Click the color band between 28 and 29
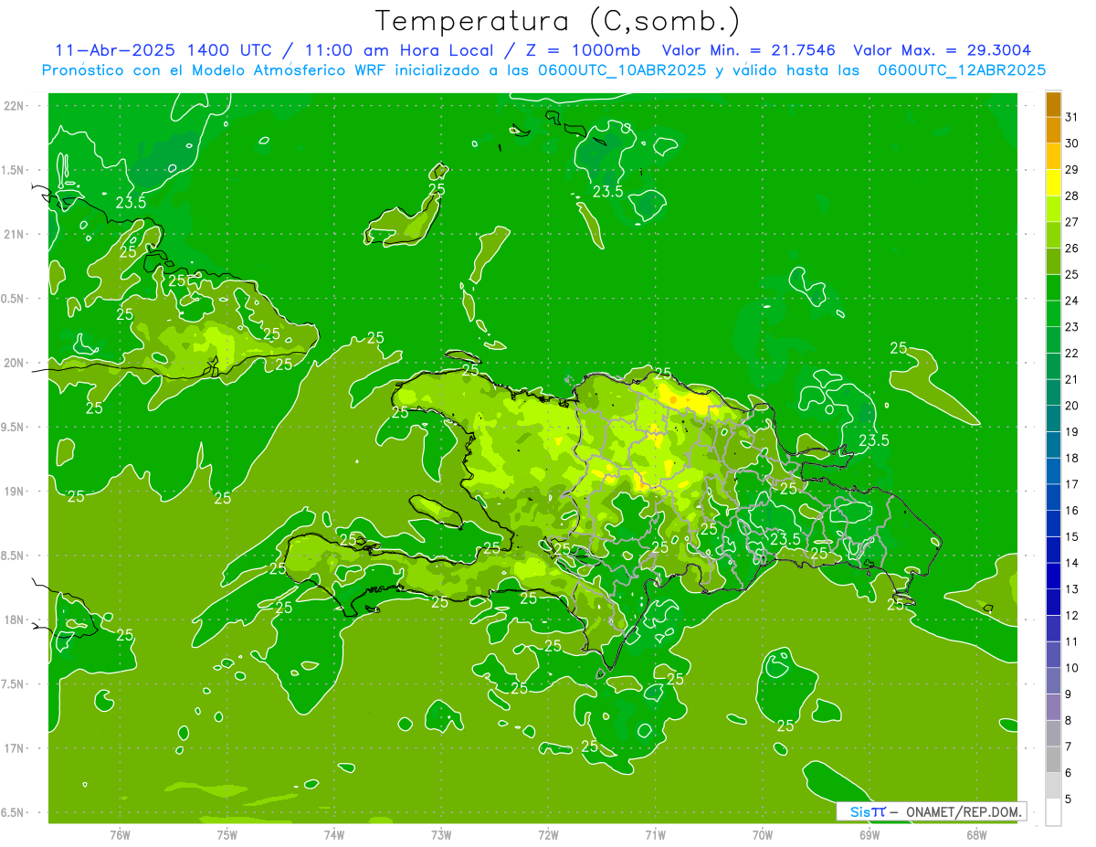Viewport: 1096px width, 847px height. (1053, 183)
